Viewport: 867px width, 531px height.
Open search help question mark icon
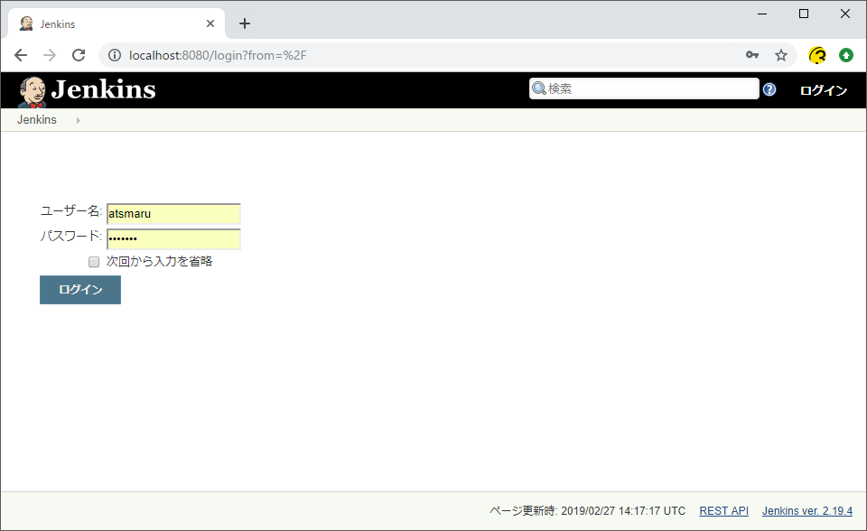click(x=769, y=89)
